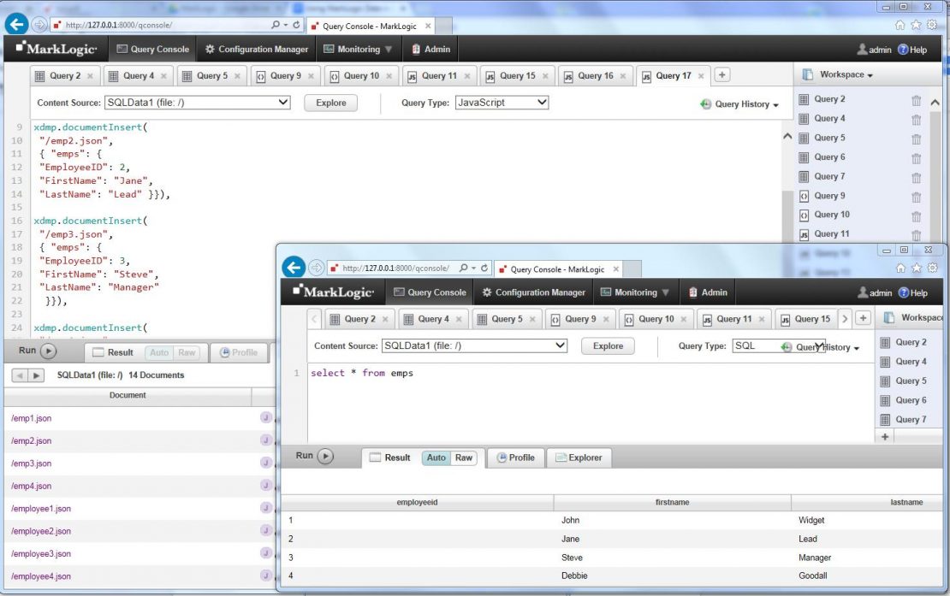Delete Query 7 from rear workspace list
Viewport: 950px width, 596px height.
click(916, 177)
